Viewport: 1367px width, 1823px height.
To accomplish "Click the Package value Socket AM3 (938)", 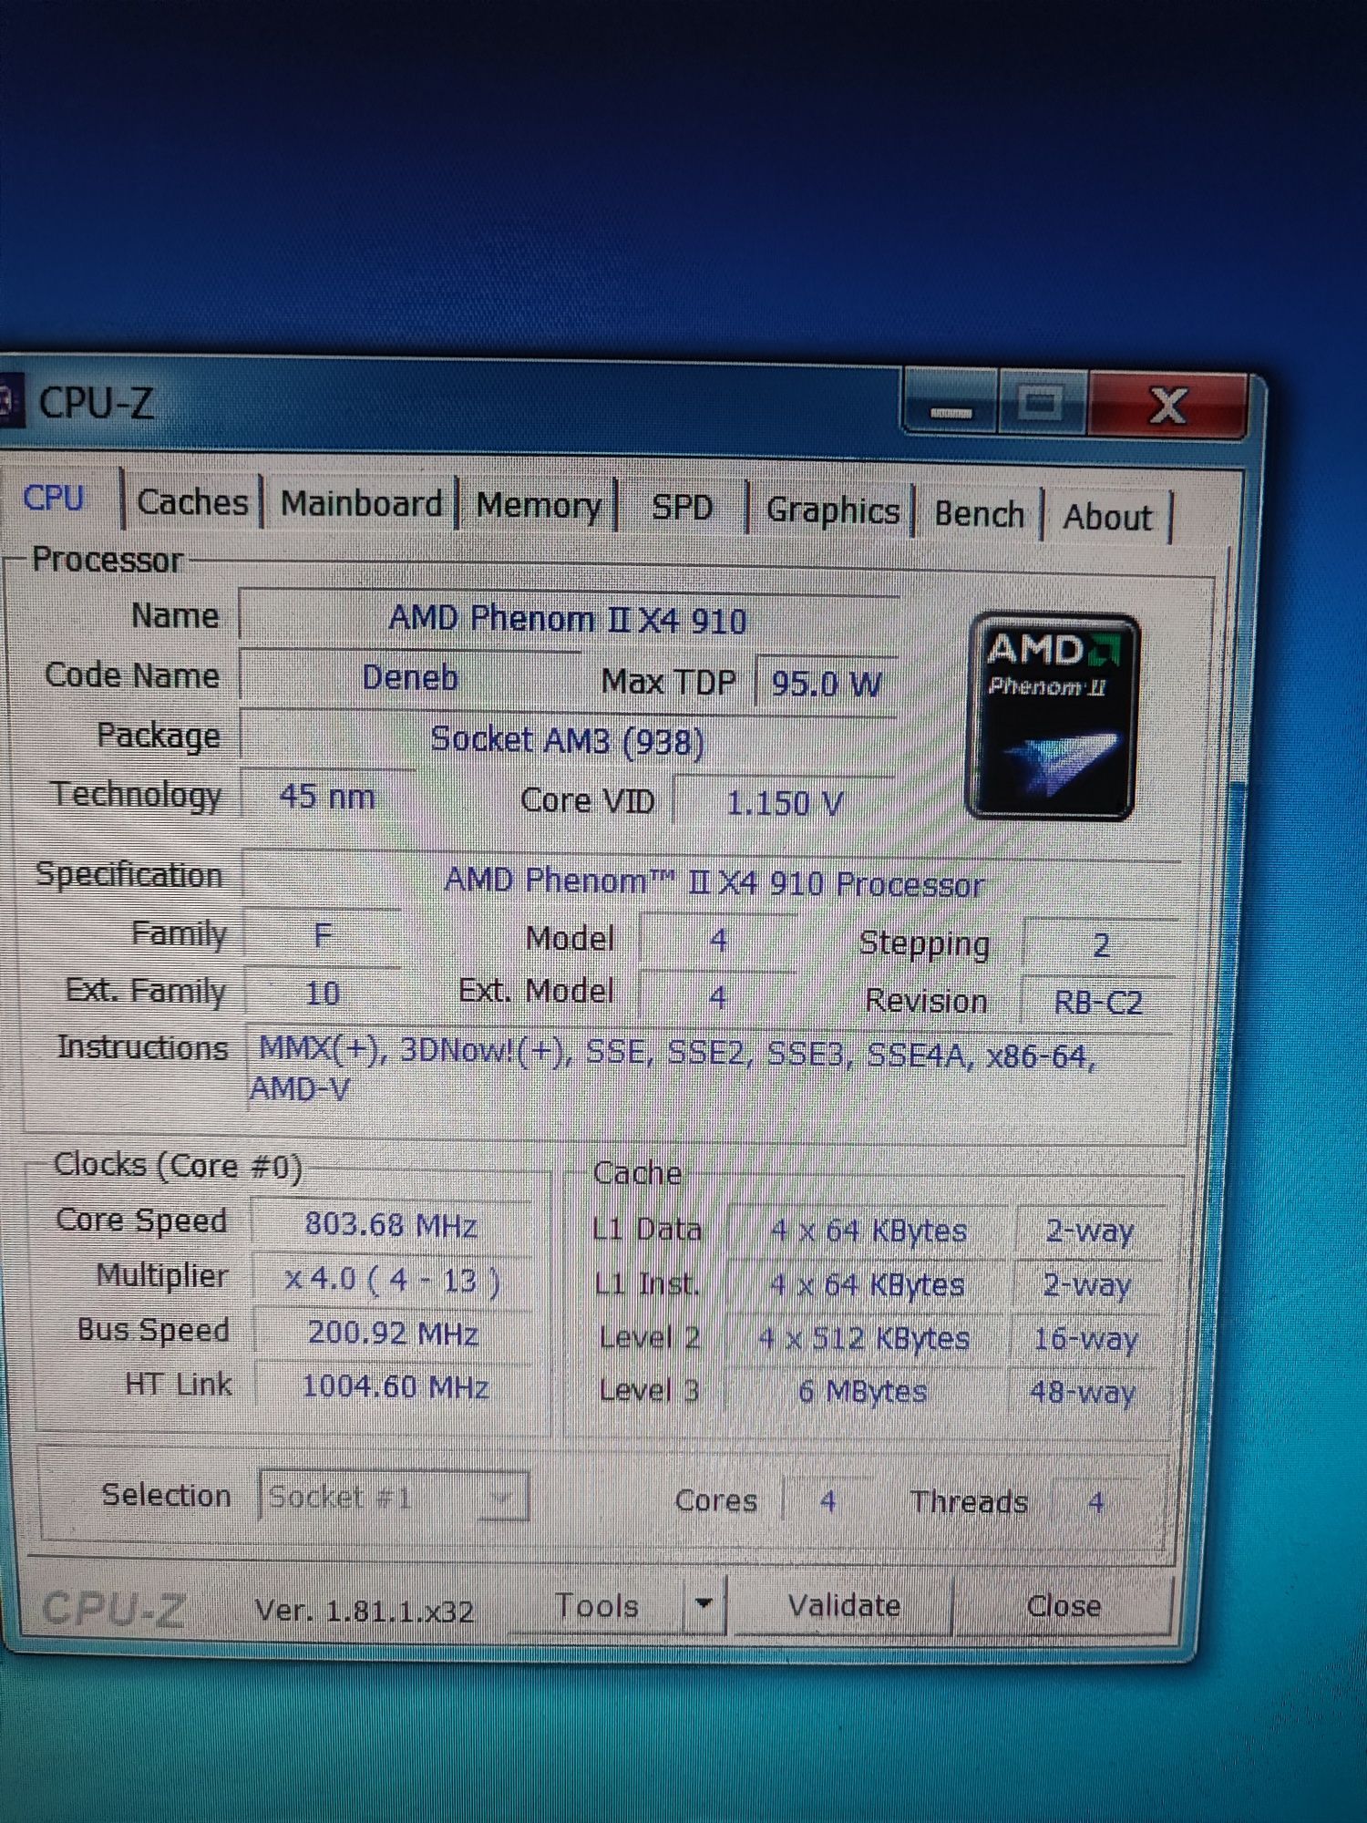I will (x=567, y=740).
